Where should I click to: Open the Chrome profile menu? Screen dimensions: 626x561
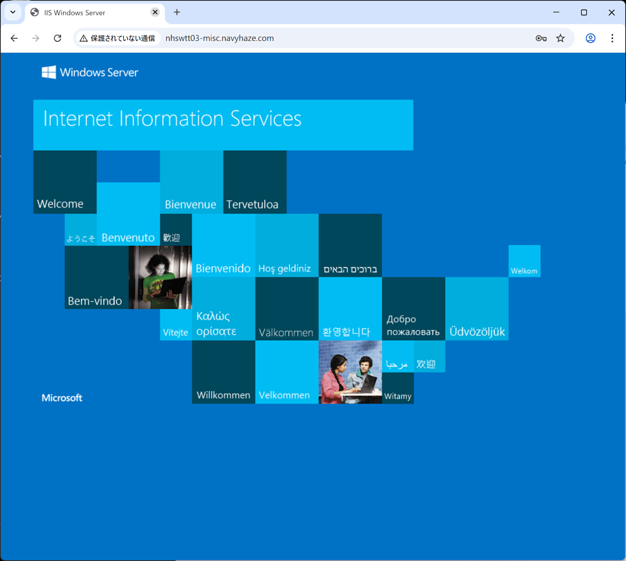point(591,38)
